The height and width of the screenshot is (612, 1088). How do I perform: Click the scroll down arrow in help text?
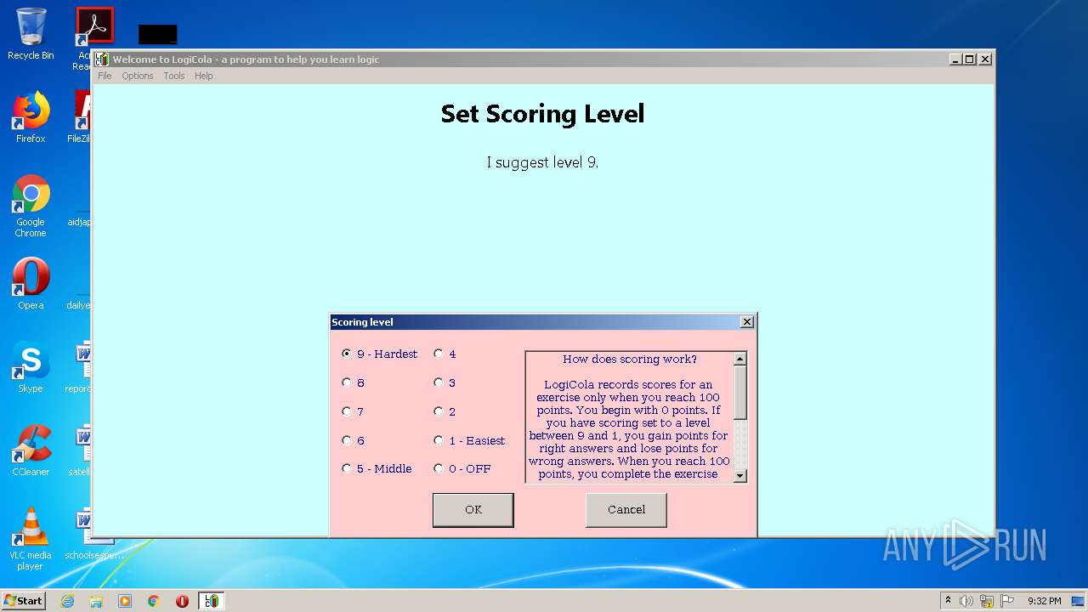coord(739,476)
